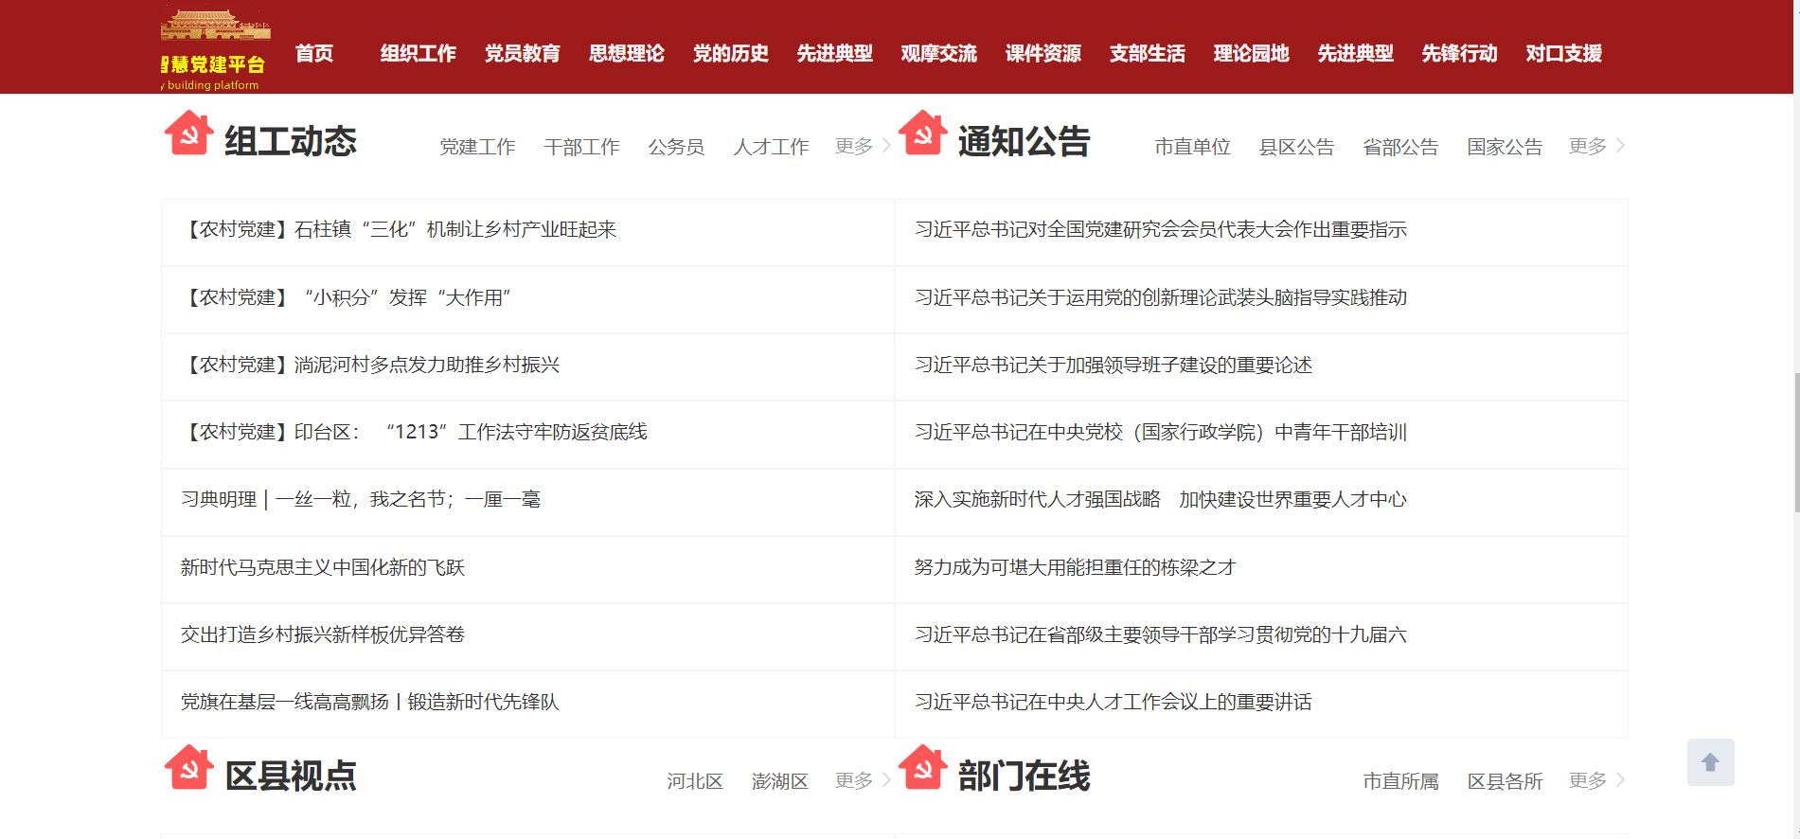Image resolution: width=1800 pixels, height=839 pixels.
Task: Expand 更多 chevron in 部门在线 section
Action: point(1620,780)
